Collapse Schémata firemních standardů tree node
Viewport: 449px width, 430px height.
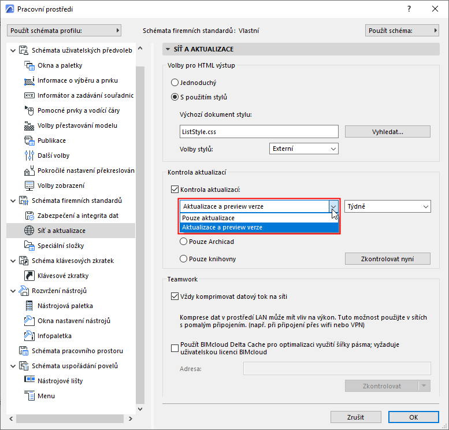click(x=13, y=201)
